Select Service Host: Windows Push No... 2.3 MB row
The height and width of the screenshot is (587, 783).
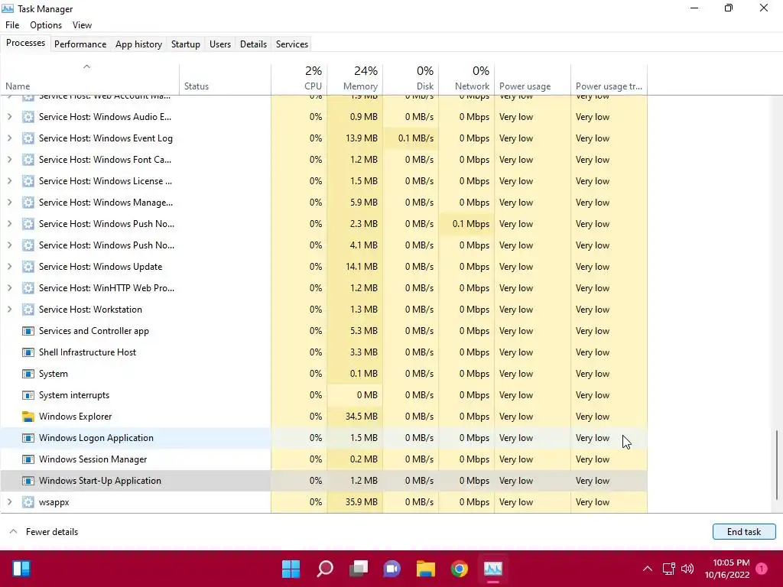[x=323, y=224]
